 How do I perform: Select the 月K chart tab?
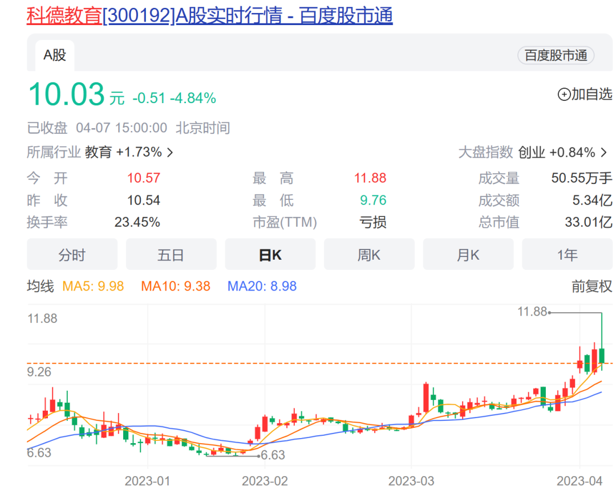pos(468,255)
